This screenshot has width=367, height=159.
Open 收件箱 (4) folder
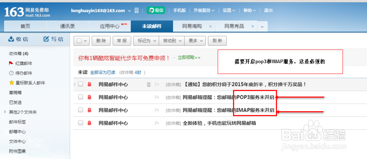(19, 54)
